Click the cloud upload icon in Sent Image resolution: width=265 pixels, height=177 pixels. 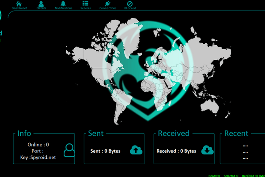tap(136, 150)
